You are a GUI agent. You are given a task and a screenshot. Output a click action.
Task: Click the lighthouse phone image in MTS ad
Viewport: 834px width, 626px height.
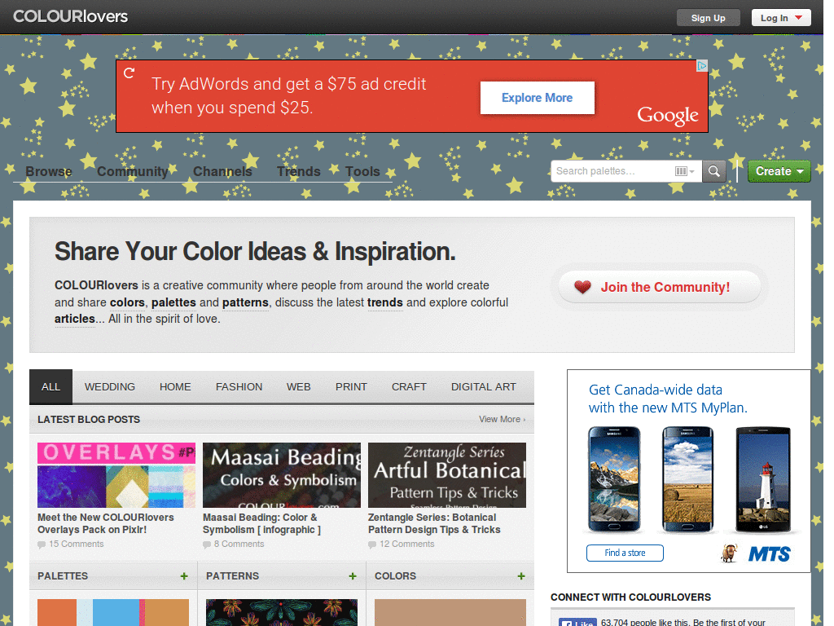click(763, 480)
